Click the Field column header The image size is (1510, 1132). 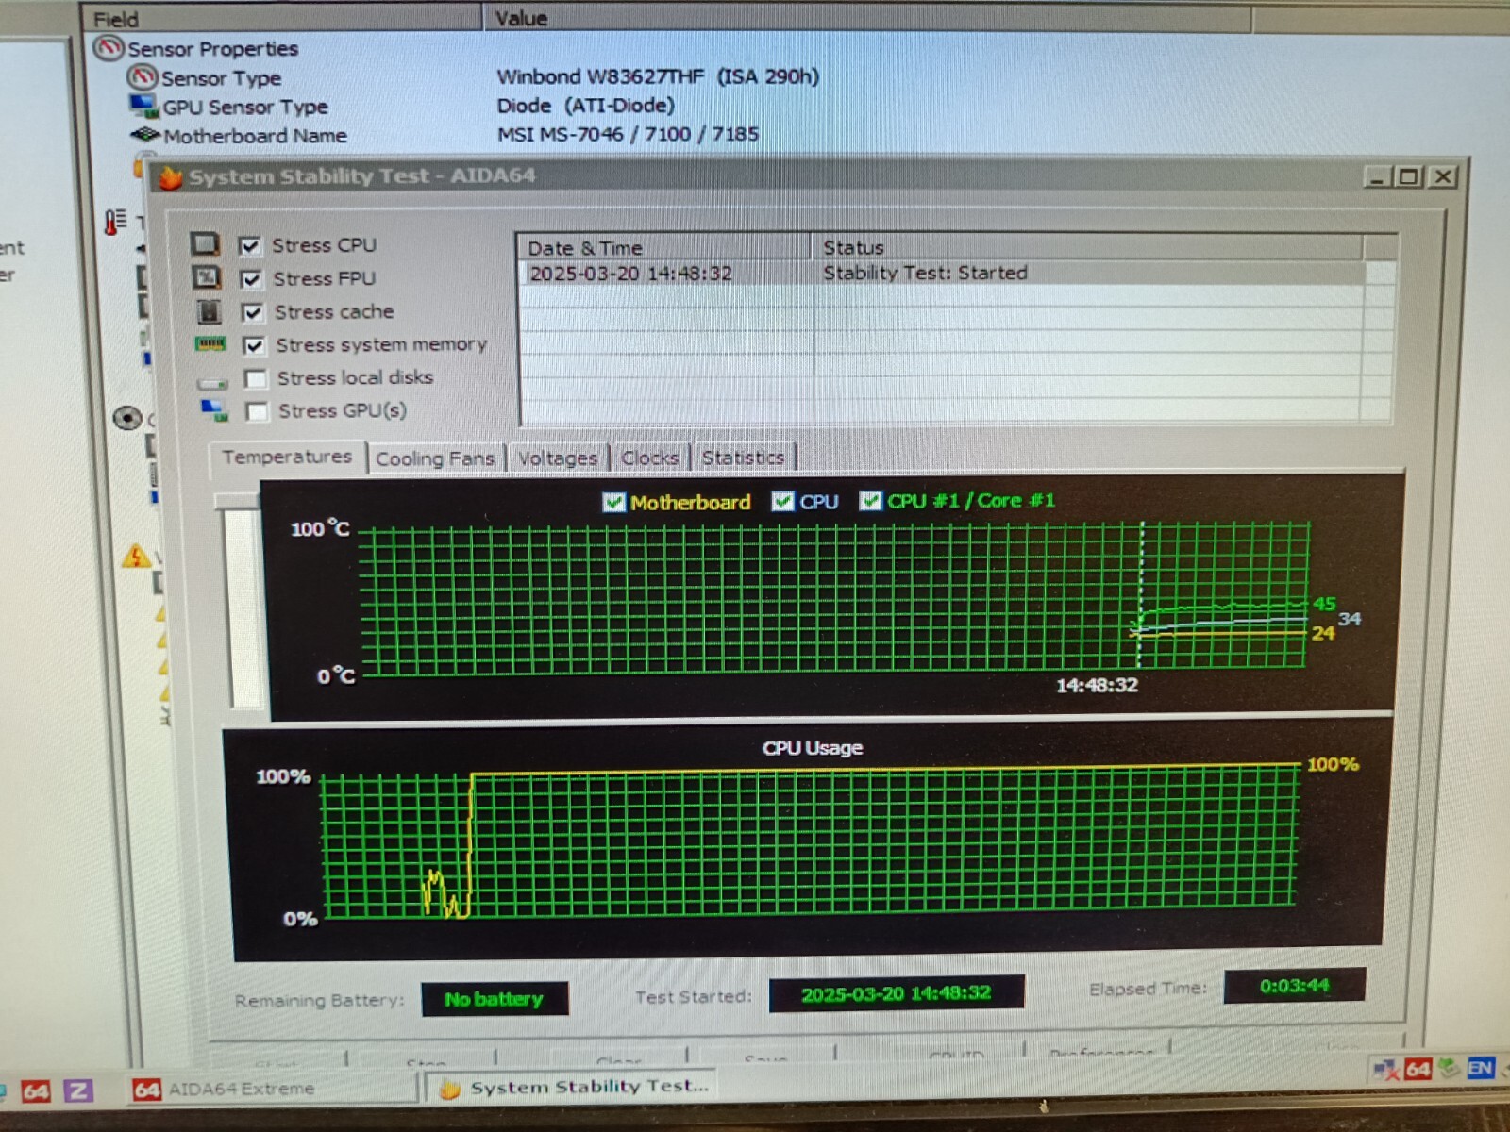283,18
